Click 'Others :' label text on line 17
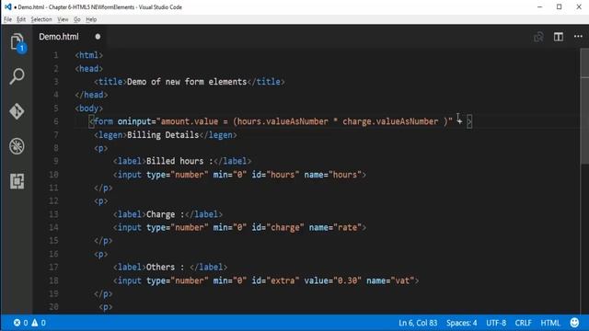Viewport: 589px width, 331px height. (x=166, y=268)
